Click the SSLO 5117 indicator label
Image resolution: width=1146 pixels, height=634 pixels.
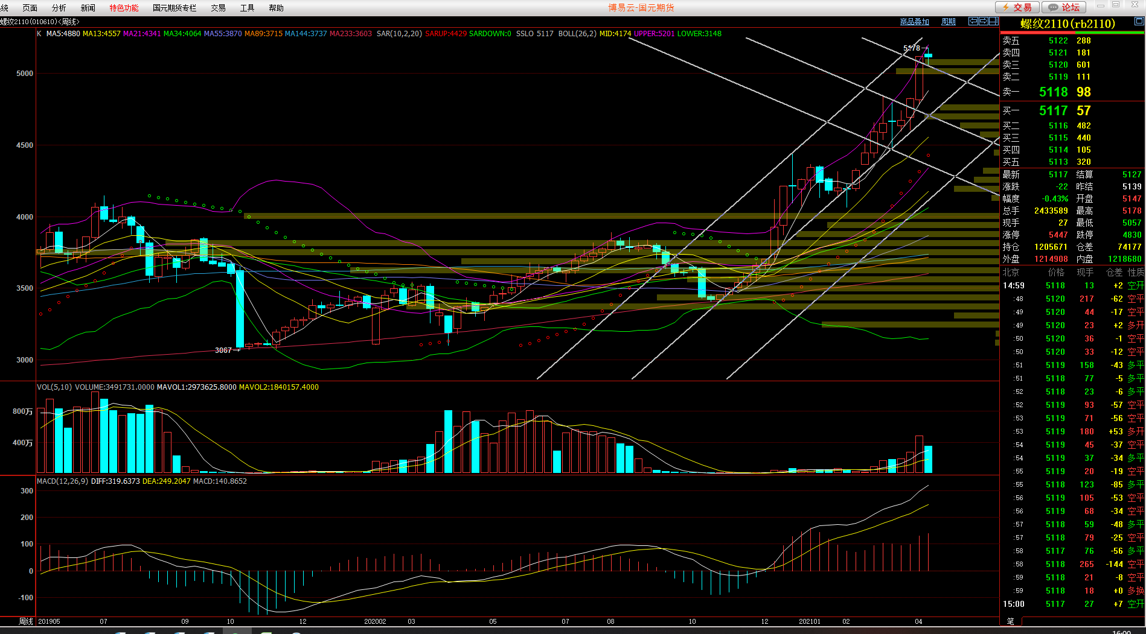(534, 34)
